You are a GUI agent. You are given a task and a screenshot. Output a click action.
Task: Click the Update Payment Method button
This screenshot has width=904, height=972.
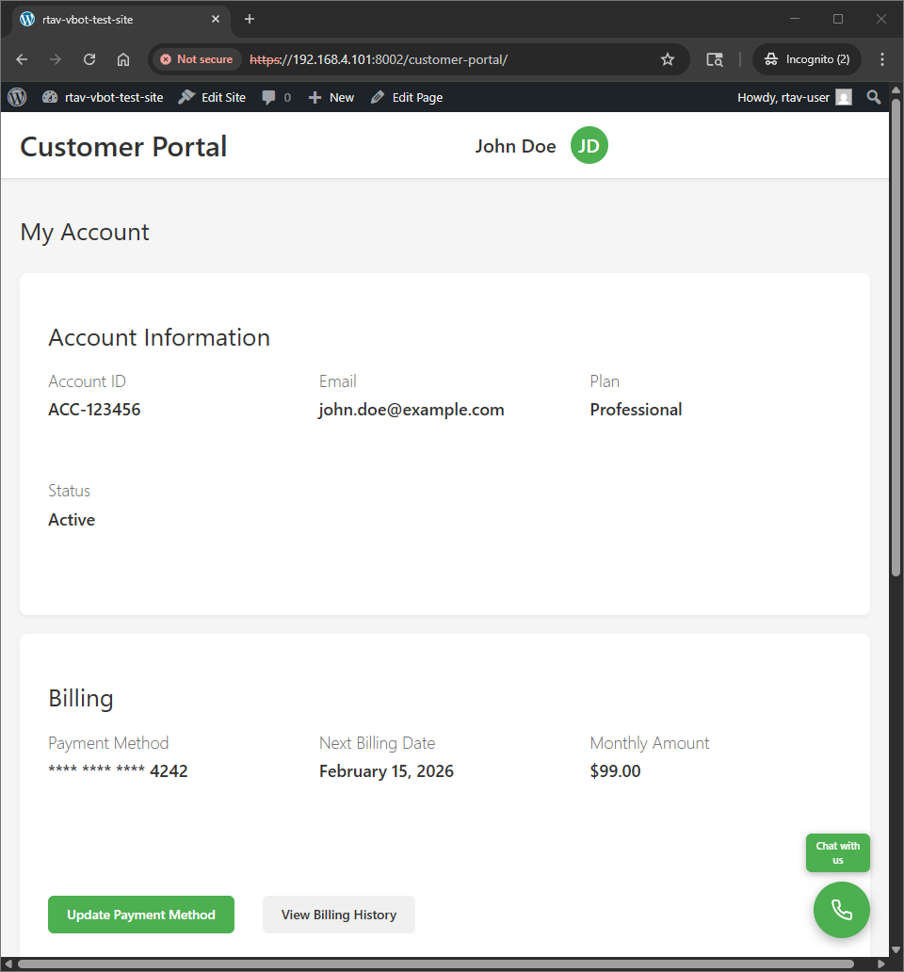(141, 915)
